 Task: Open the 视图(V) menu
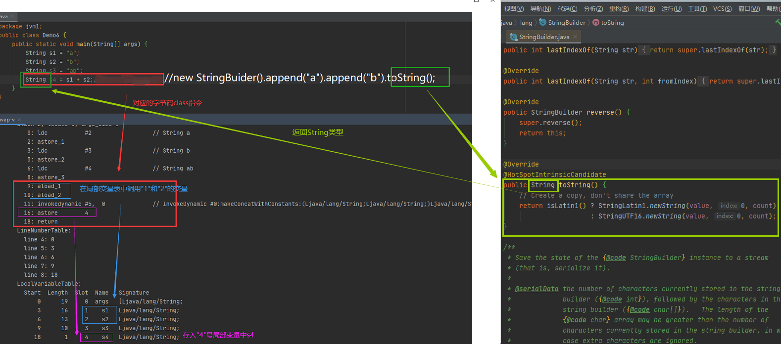[x=514, y=9]
